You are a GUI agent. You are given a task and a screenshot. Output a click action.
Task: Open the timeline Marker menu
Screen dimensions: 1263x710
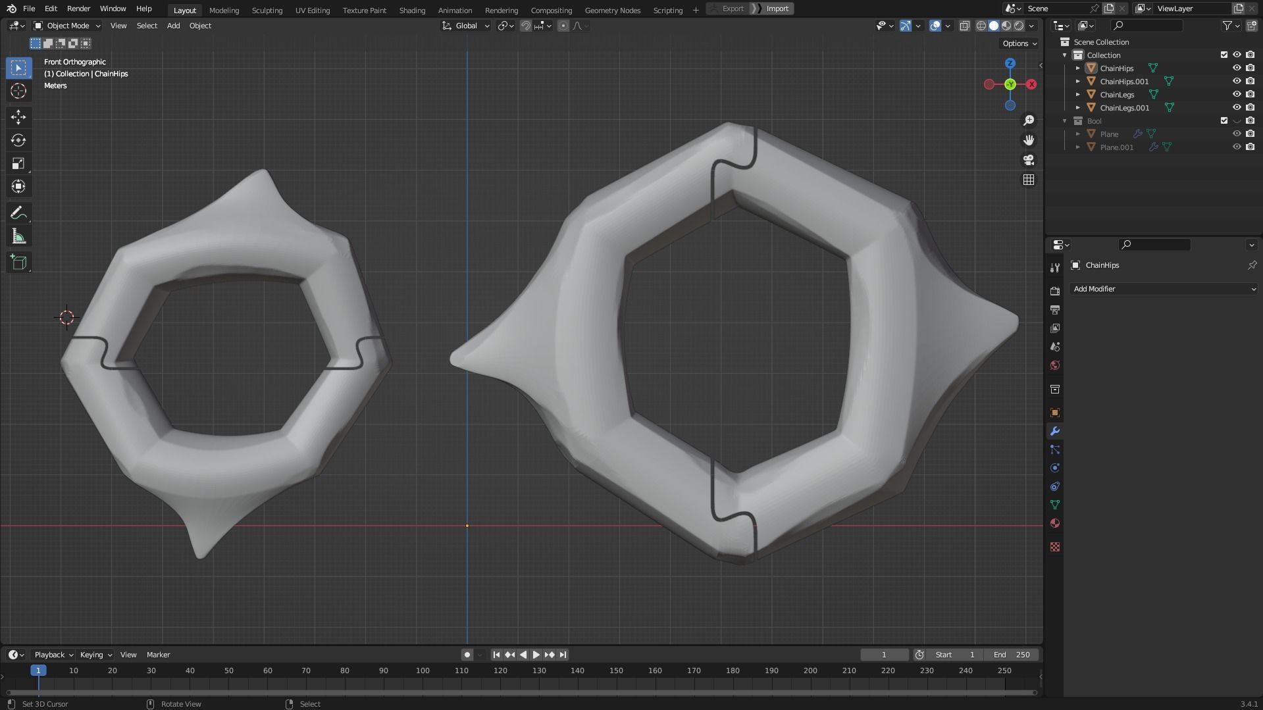pyautogui.click(x=158, y=655)
